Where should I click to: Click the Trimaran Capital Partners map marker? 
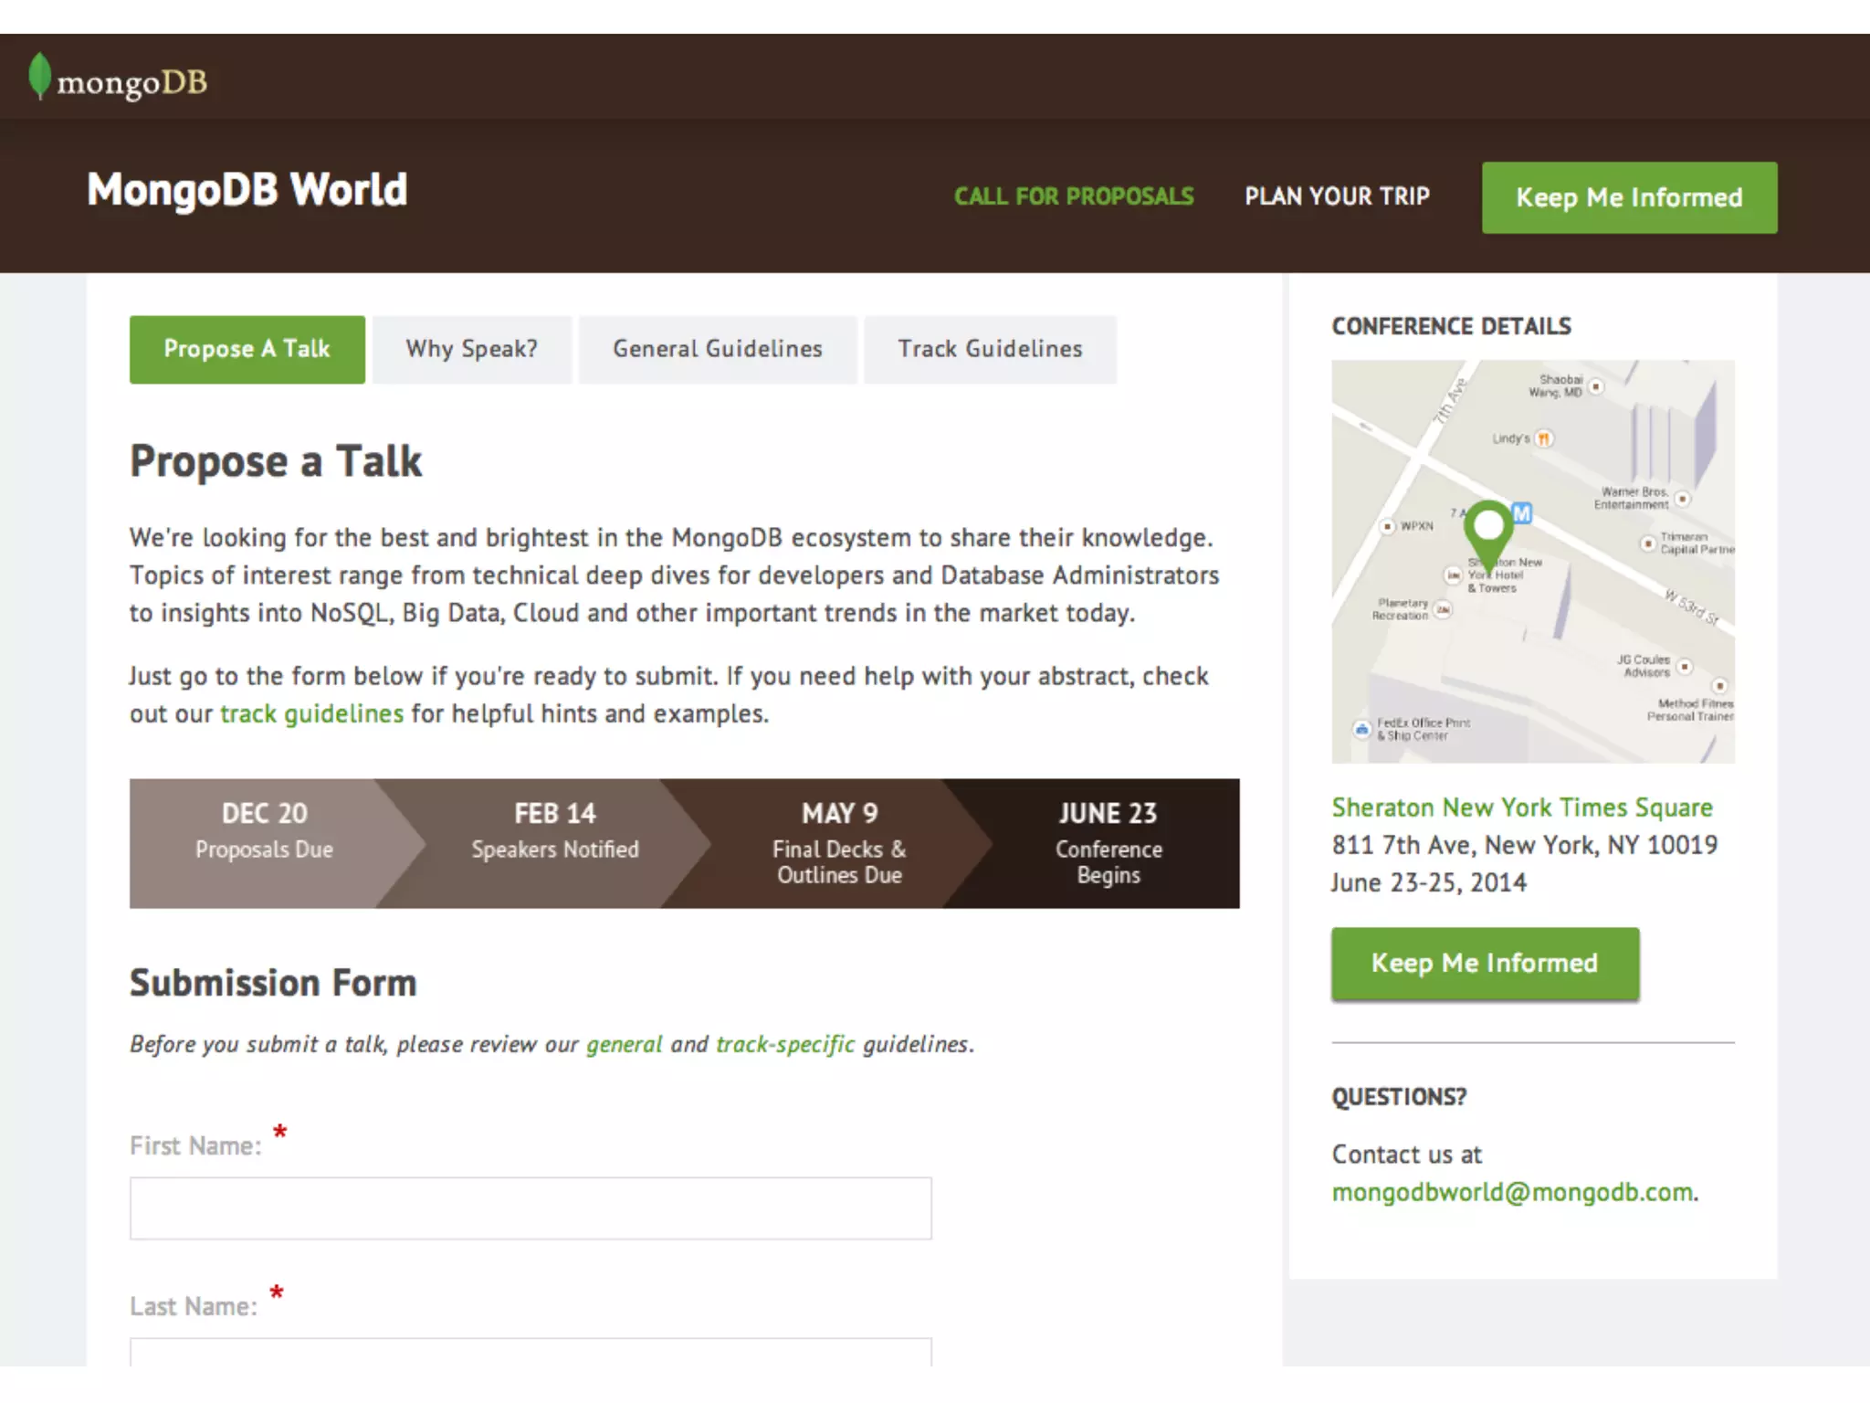(1648, 543)
